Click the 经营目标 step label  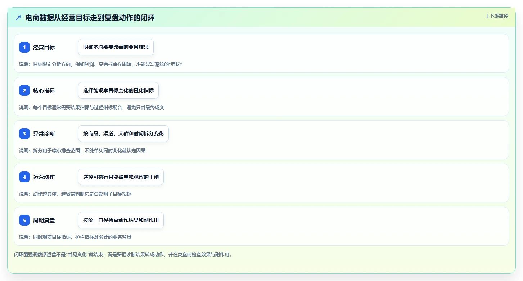(x=44, y=47)
